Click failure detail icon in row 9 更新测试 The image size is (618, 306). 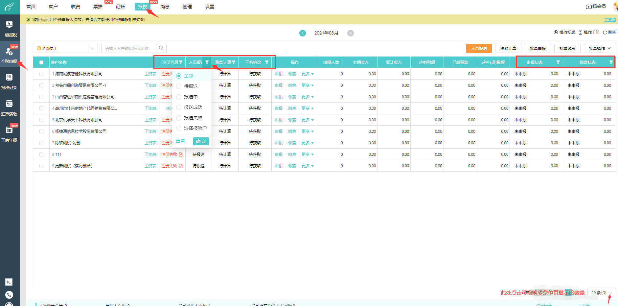click(x=181, y=166)
